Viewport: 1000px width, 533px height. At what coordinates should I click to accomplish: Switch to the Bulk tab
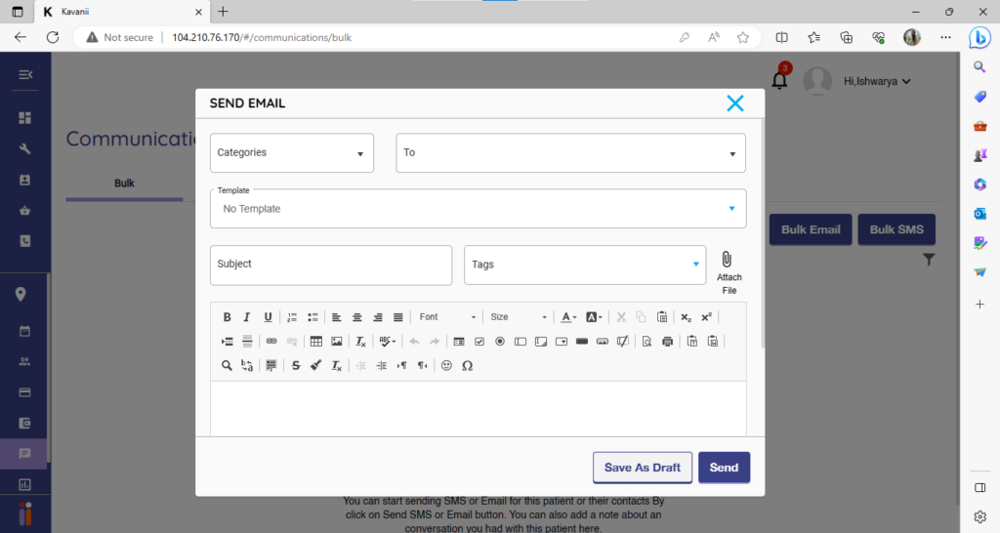tap(124, 184)
